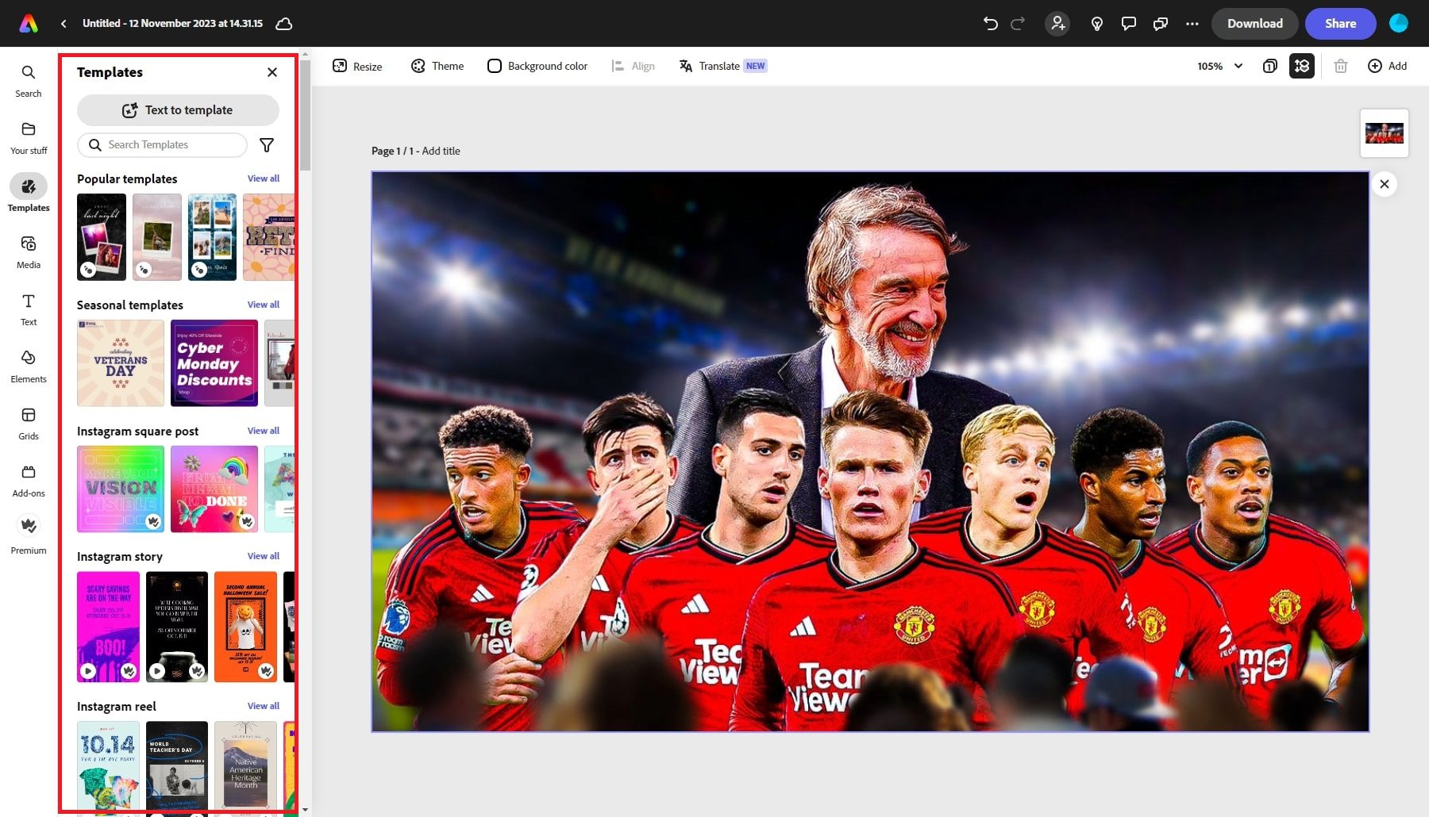This screenshot has width=1429, height=817.
Task: Open template filter options
Action: click(267, 144)
